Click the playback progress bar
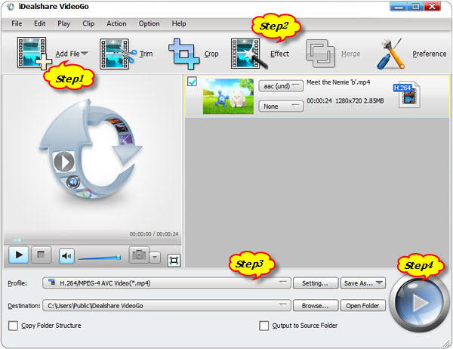 tap(92, 240)
